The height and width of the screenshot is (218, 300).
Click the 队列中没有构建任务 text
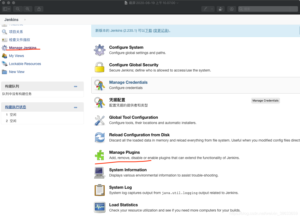click(17, 94)
